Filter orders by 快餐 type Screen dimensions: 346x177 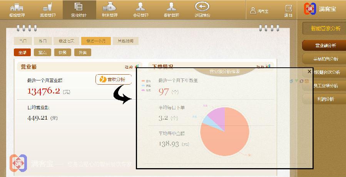click(62, 53)
